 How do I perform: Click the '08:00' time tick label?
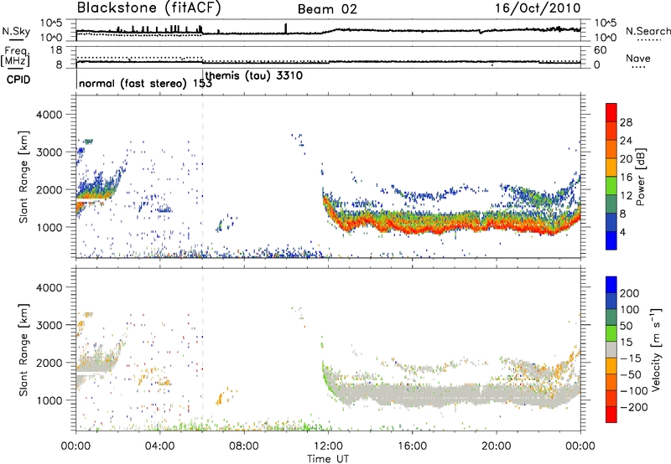244,446
